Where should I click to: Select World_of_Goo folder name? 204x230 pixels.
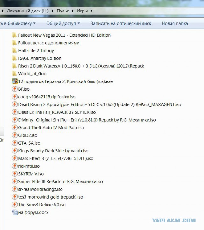[32, 74]
